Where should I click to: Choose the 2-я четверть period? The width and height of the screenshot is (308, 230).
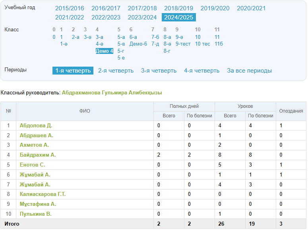(116, 71)
